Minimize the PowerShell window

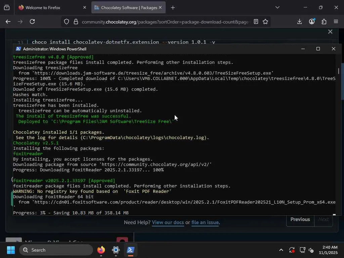pos(303,49)
